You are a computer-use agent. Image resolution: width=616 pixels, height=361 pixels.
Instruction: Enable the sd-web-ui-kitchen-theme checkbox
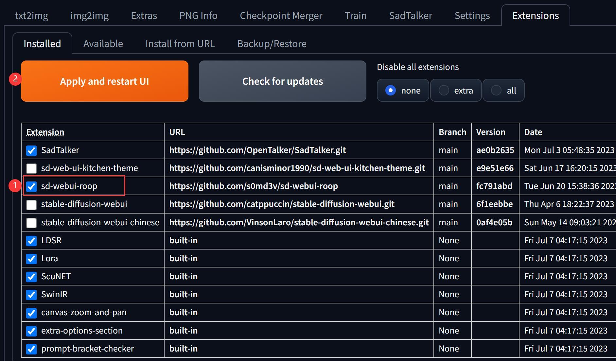point(31,168)
